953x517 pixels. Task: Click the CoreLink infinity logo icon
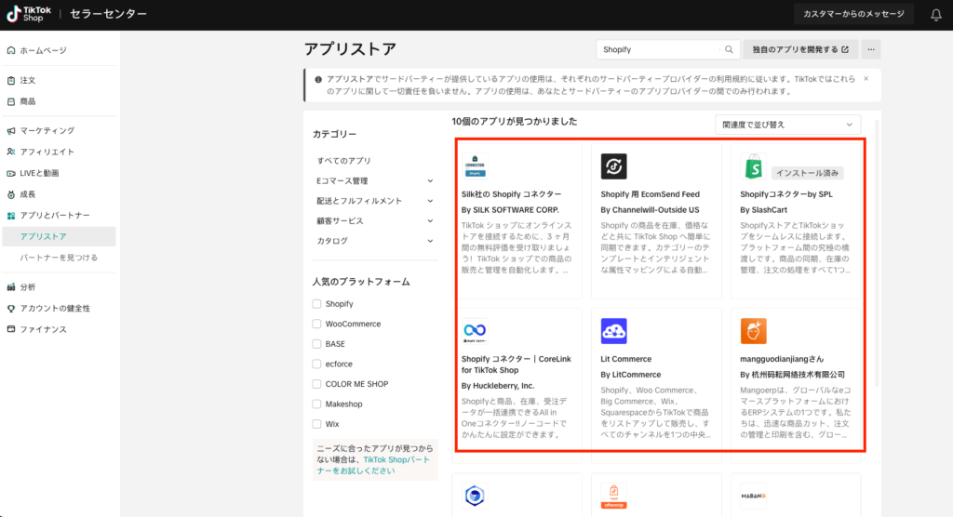pyautogui.click(x=475, y=331)
